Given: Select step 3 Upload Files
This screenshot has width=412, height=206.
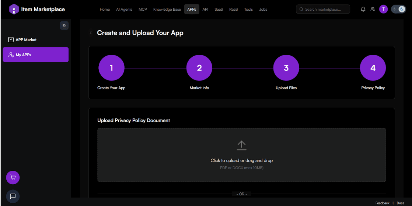Looking at the screenshot, I should (286, 68).
